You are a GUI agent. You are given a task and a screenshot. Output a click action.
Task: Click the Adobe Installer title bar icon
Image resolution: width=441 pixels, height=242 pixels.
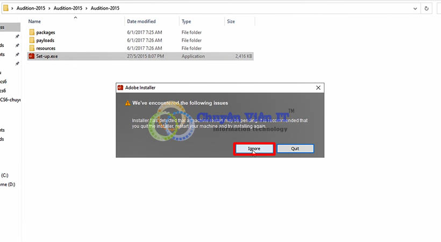click(120, 88)
